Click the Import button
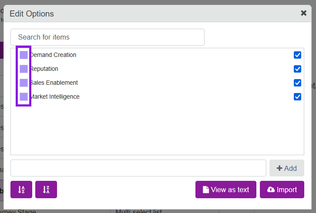 (x=282, y=190)
